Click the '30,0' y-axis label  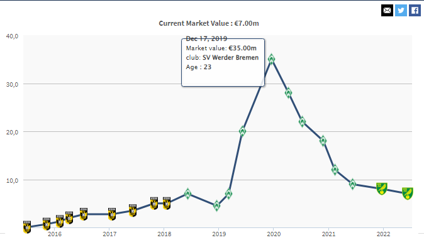[x=12, y=85]
